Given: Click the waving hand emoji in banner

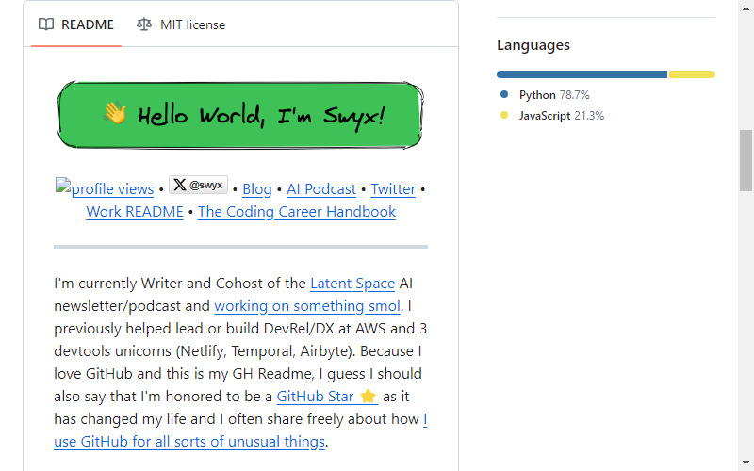Looking at the screenshot, I should click(x=115, y=113).
